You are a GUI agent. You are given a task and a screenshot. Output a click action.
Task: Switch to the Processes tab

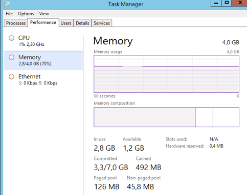pyautogui.click(x=16, y=23)
